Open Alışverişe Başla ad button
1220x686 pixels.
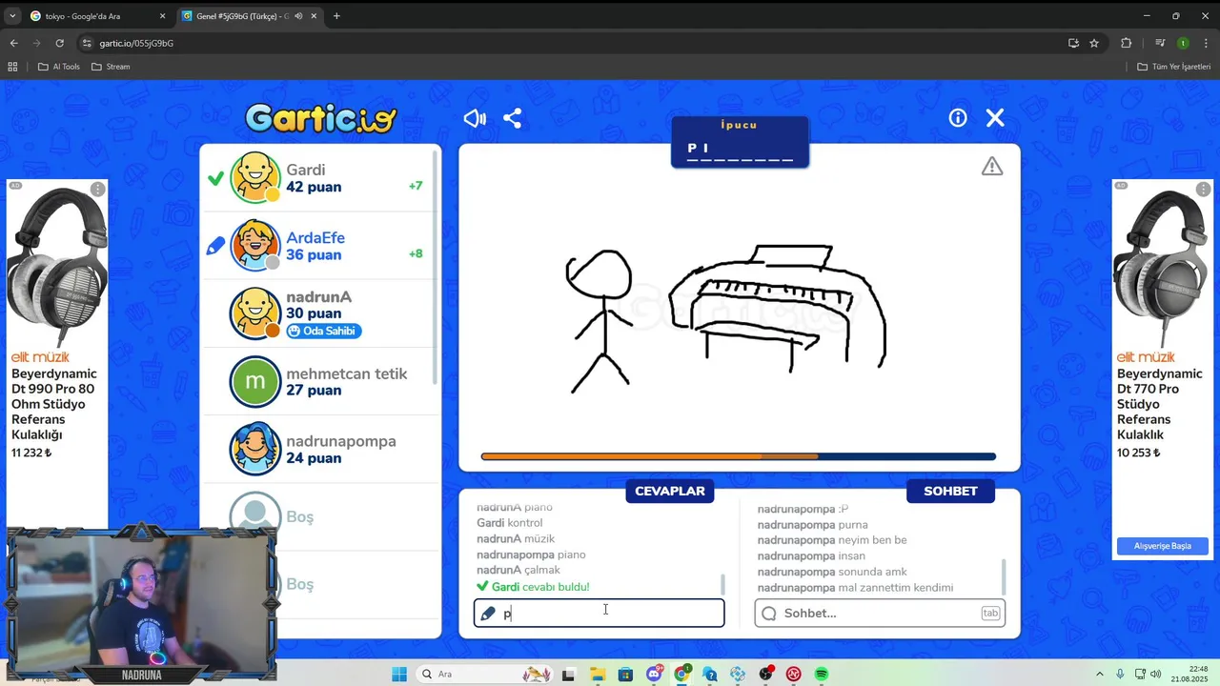[x=1163, y=546]
